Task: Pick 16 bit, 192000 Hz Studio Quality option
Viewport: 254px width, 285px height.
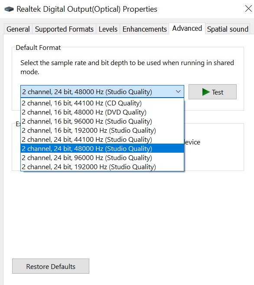Action: (x=102, y=130)
